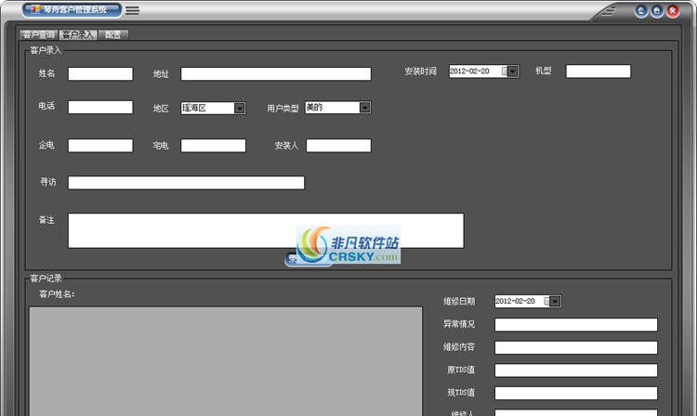Image resolution: width=697 pixels, height=416 pixels.
Task: Click the 异常情况 input field
Action: click(x=576, y=325)
